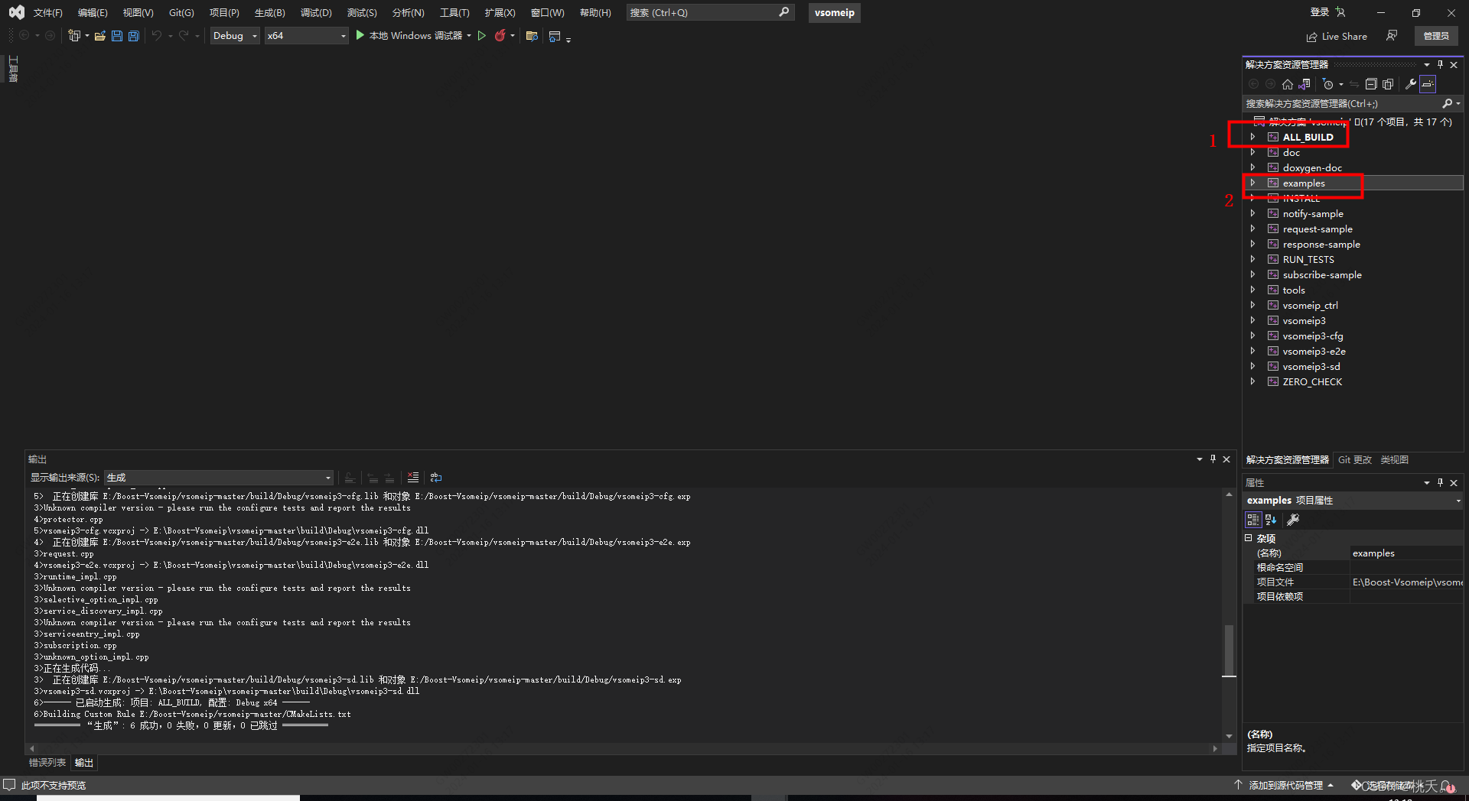Screen dimensions: 1469x801
Task: Switch Solution Explorer views icon
Action: pos(1305,84)
